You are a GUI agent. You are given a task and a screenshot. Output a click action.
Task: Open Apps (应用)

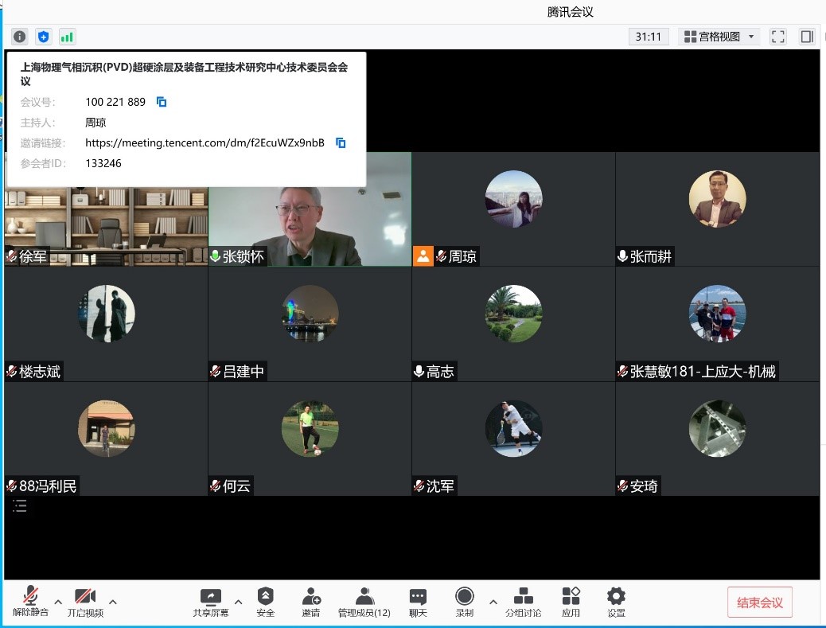[x=571, y=602]
